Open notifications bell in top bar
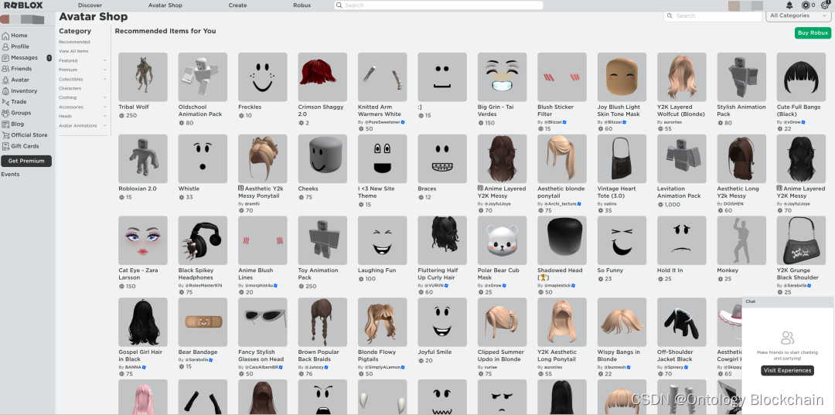835x415 pixels. (789, 5)
